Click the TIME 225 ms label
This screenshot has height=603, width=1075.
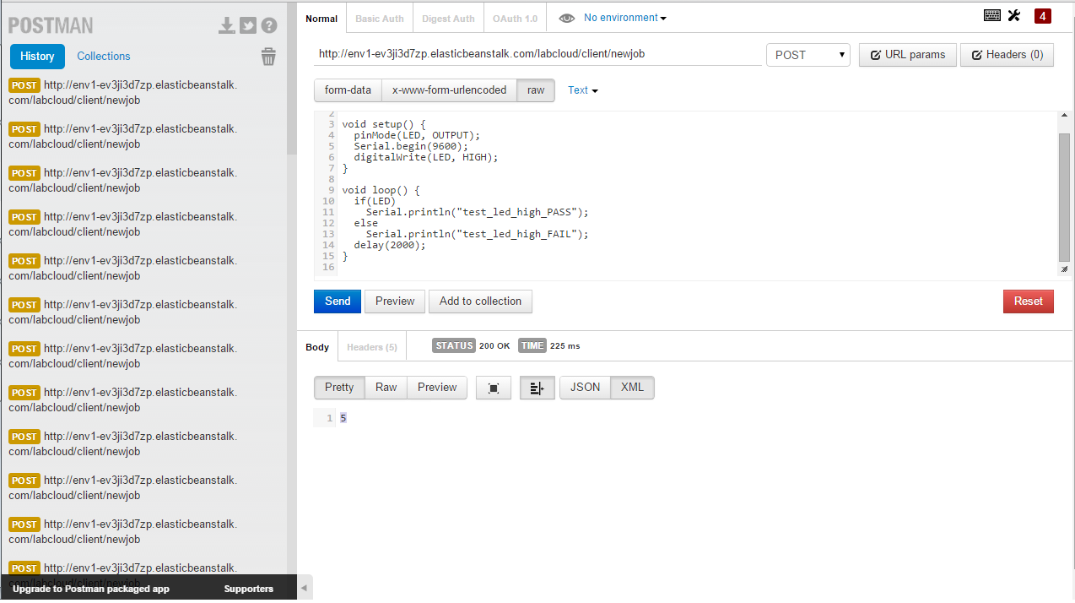coord(549,346)
